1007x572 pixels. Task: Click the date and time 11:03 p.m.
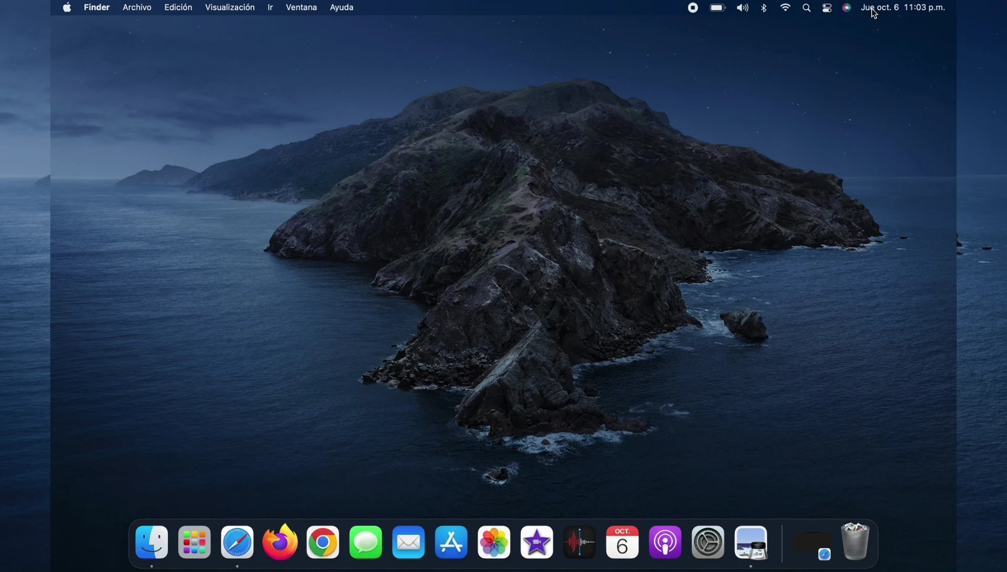pyautogui.click(x=903, y=7)
